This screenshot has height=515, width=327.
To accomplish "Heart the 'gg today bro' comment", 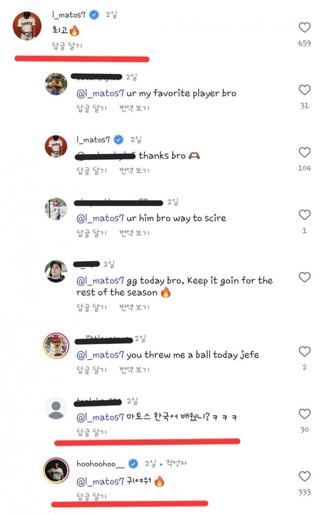I will 305,277.
